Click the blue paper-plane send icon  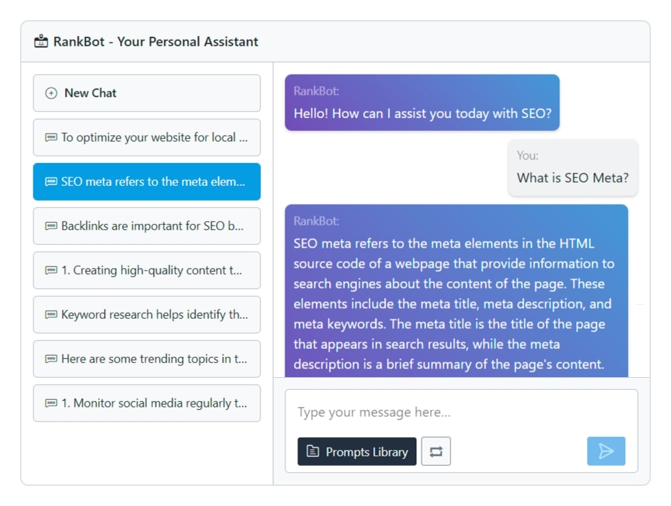606,451
